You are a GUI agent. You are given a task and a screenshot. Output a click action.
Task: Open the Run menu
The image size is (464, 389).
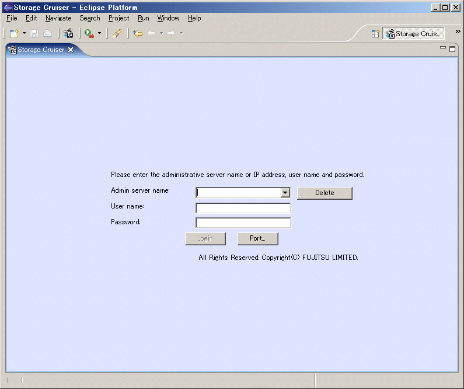[143, 18]
